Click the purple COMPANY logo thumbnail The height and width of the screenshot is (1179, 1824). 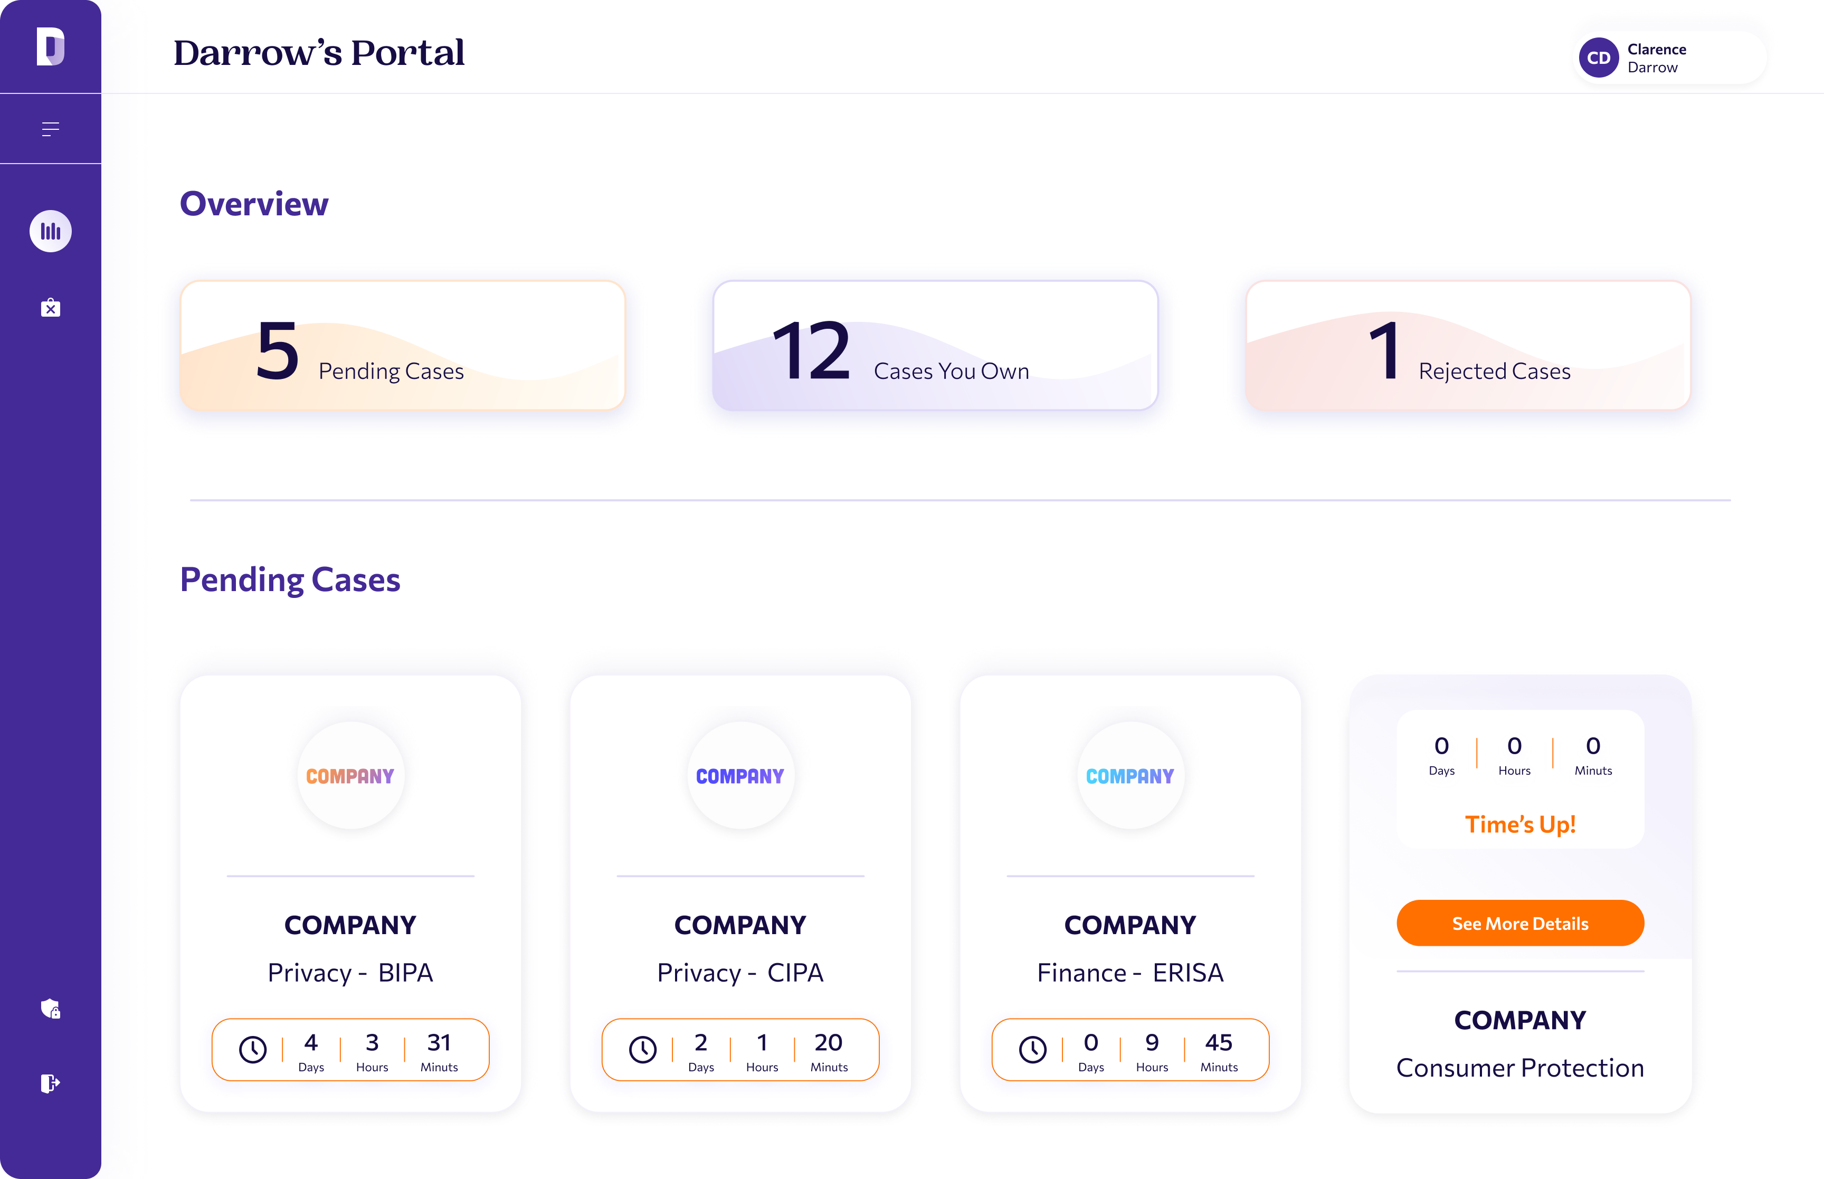[740, 776]
